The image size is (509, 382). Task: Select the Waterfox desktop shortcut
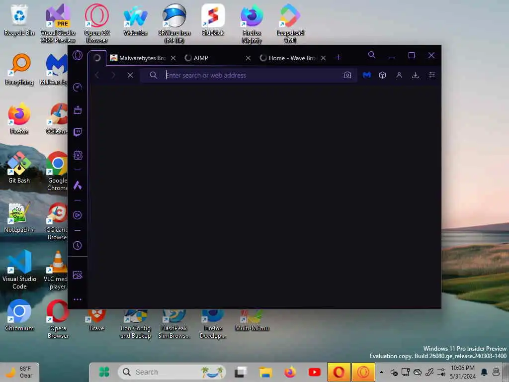[x=135, y=19]
